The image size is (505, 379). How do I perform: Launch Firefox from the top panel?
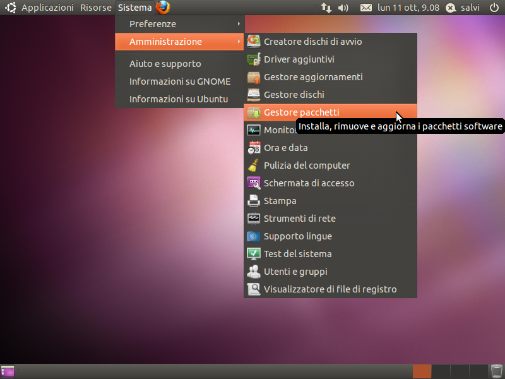point(163,8)
